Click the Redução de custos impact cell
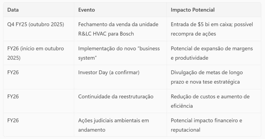 tap(210, 101)
